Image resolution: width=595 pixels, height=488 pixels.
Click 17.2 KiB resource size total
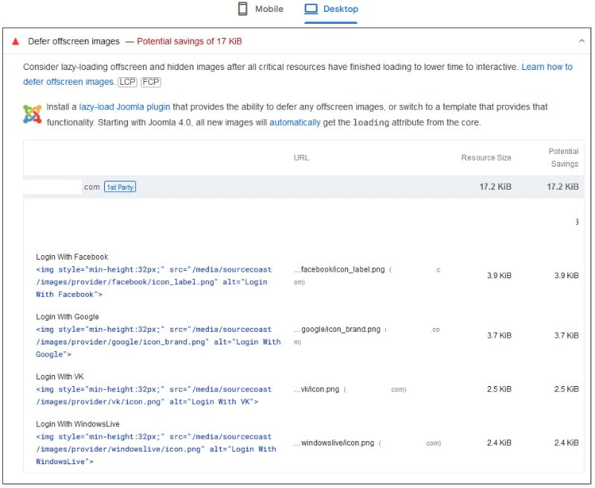[495, 187]
